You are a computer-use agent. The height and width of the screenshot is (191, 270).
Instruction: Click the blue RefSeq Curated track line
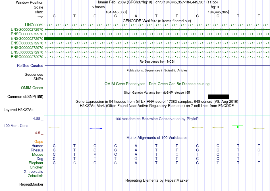click(x=157, y=66)
